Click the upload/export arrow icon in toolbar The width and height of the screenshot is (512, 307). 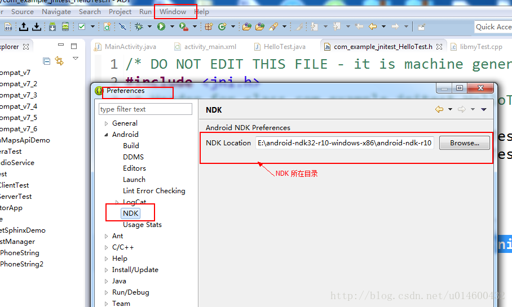(x=24, y=26)
